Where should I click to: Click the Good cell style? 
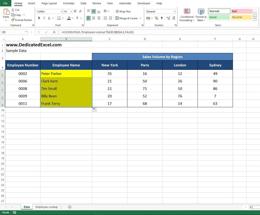pyautogui.click(x=219, y=17)
